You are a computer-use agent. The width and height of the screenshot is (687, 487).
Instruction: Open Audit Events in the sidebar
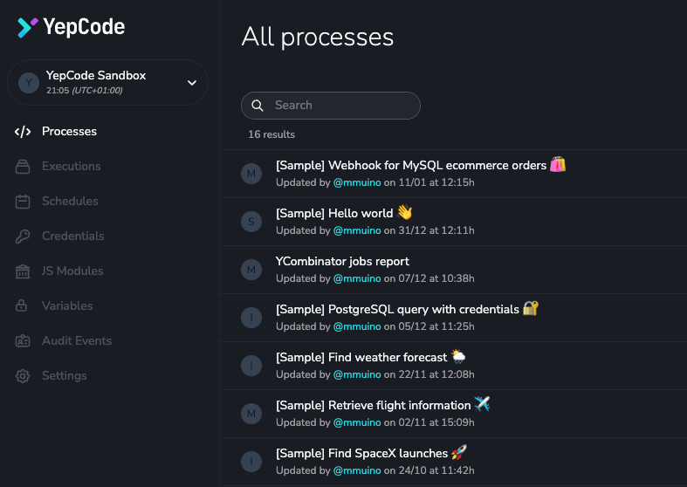[x=77, y=340]
